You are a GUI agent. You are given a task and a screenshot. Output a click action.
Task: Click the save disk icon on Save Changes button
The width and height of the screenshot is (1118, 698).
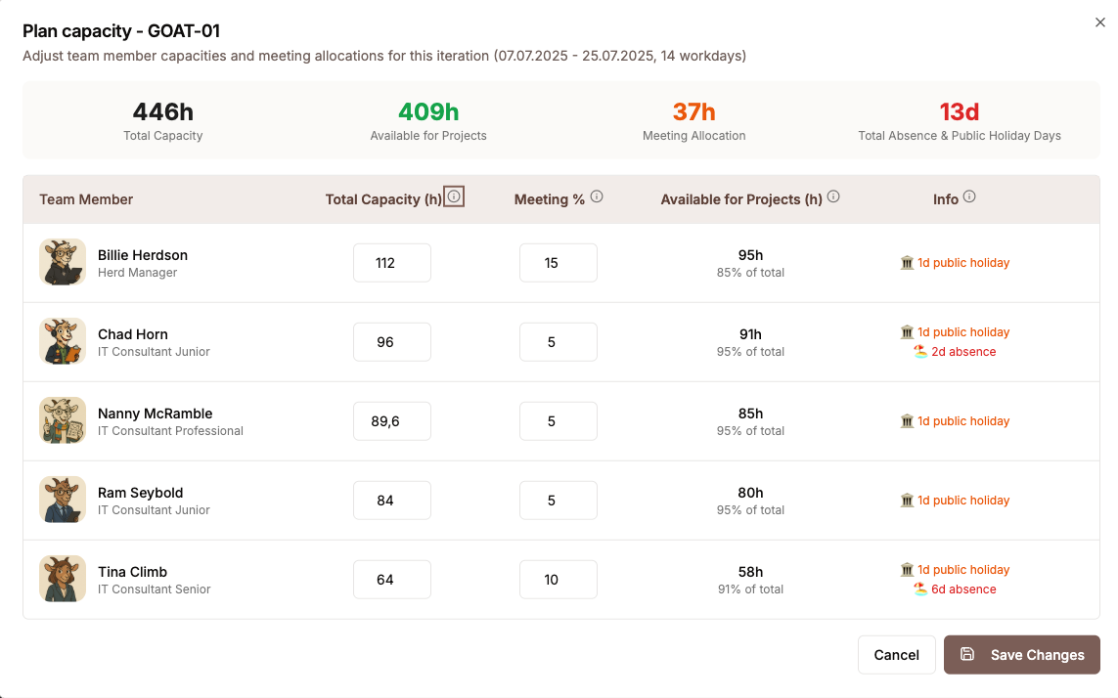click(967, 655)
